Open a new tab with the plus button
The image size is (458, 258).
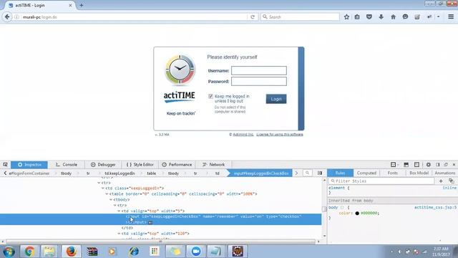tap(81, 5)
